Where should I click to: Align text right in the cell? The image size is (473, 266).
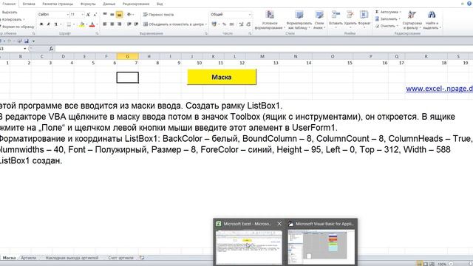pyautogui.click(x=120, y=24)
